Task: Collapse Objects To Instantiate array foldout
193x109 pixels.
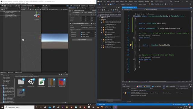Action: click(x=69, y=29)
